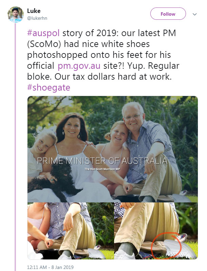Expand the tweet options chevron menu
The width and height of the screenshot is (207, 271).
194,14
